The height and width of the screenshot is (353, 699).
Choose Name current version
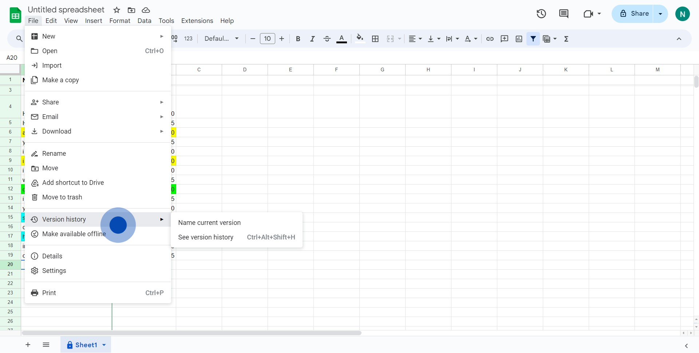click(209, 223)
